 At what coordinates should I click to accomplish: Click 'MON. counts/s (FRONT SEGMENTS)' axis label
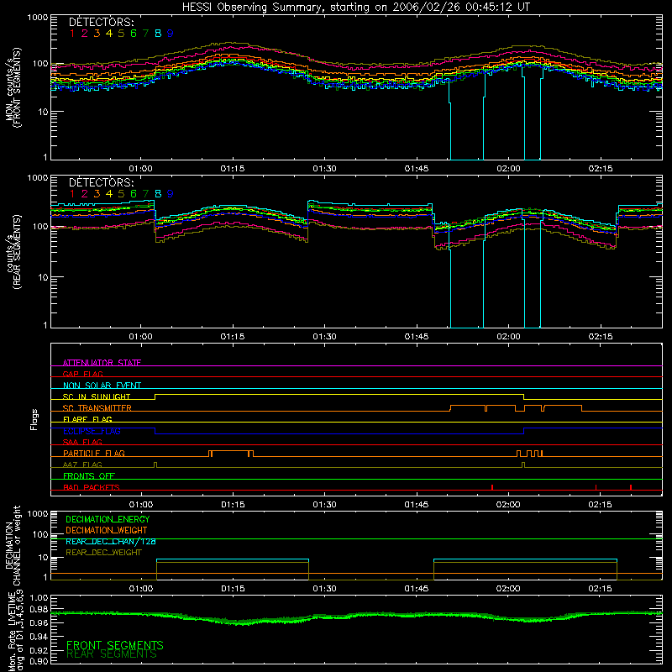coord(13,87)
